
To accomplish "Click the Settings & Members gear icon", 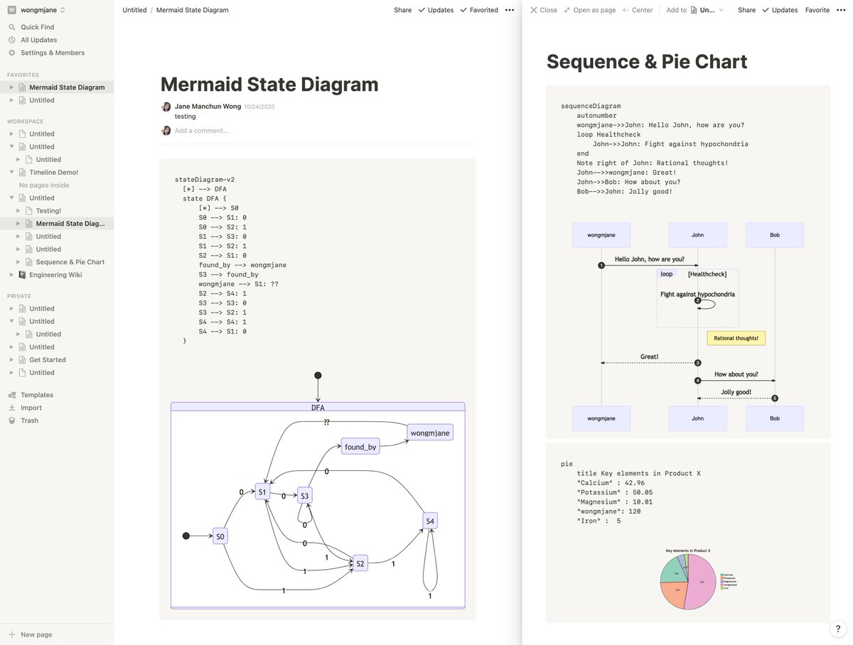I will click(x=11, y=53).
